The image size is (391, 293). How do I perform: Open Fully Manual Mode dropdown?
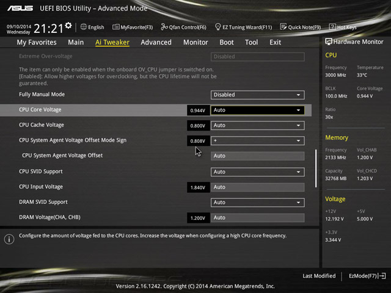pos(258,95)
